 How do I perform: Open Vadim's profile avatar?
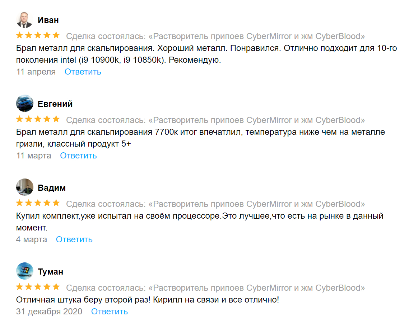24,187
